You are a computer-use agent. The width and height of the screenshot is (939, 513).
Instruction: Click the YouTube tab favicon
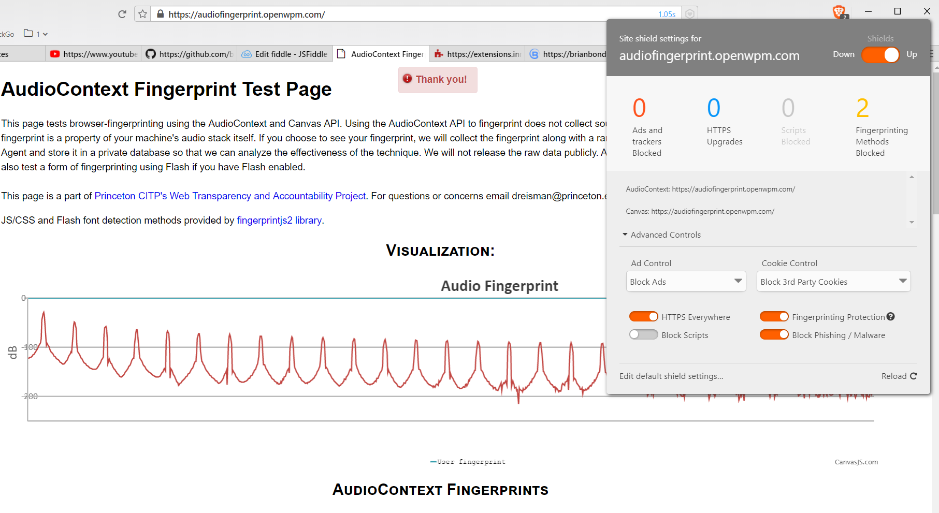(x=55, y=54)
